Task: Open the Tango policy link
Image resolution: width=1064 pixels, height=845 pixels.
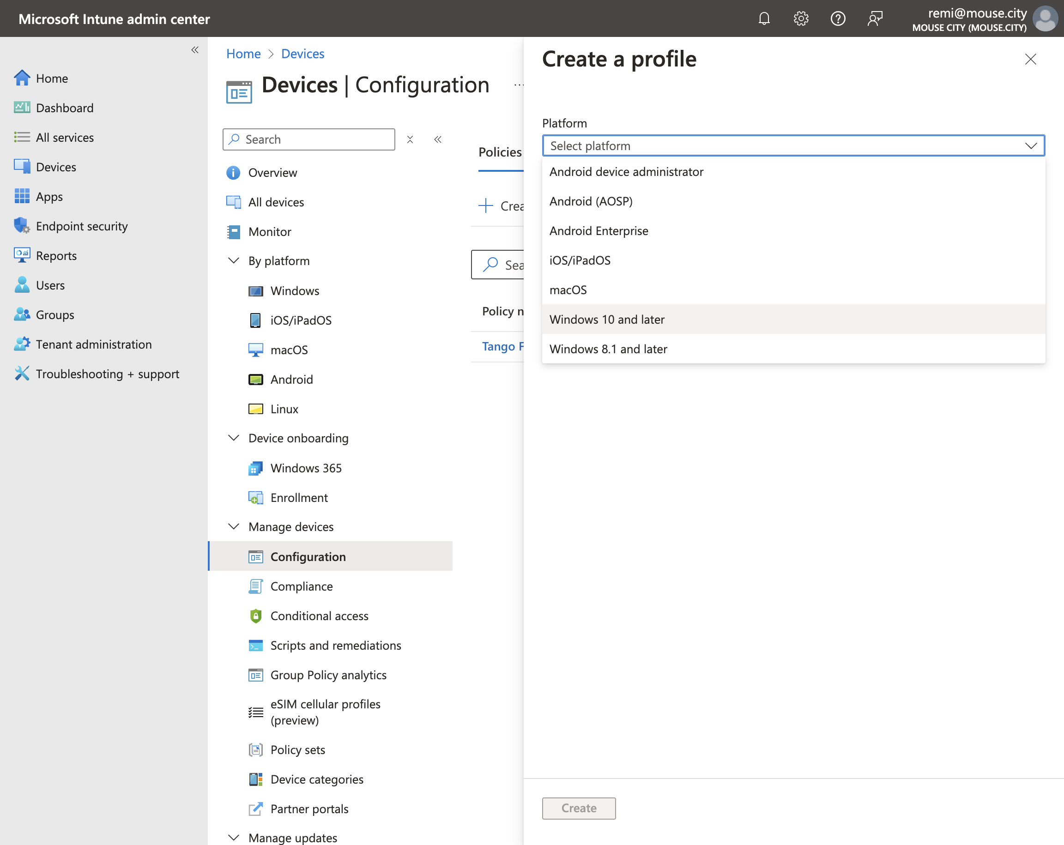Action: pos(502,346)
